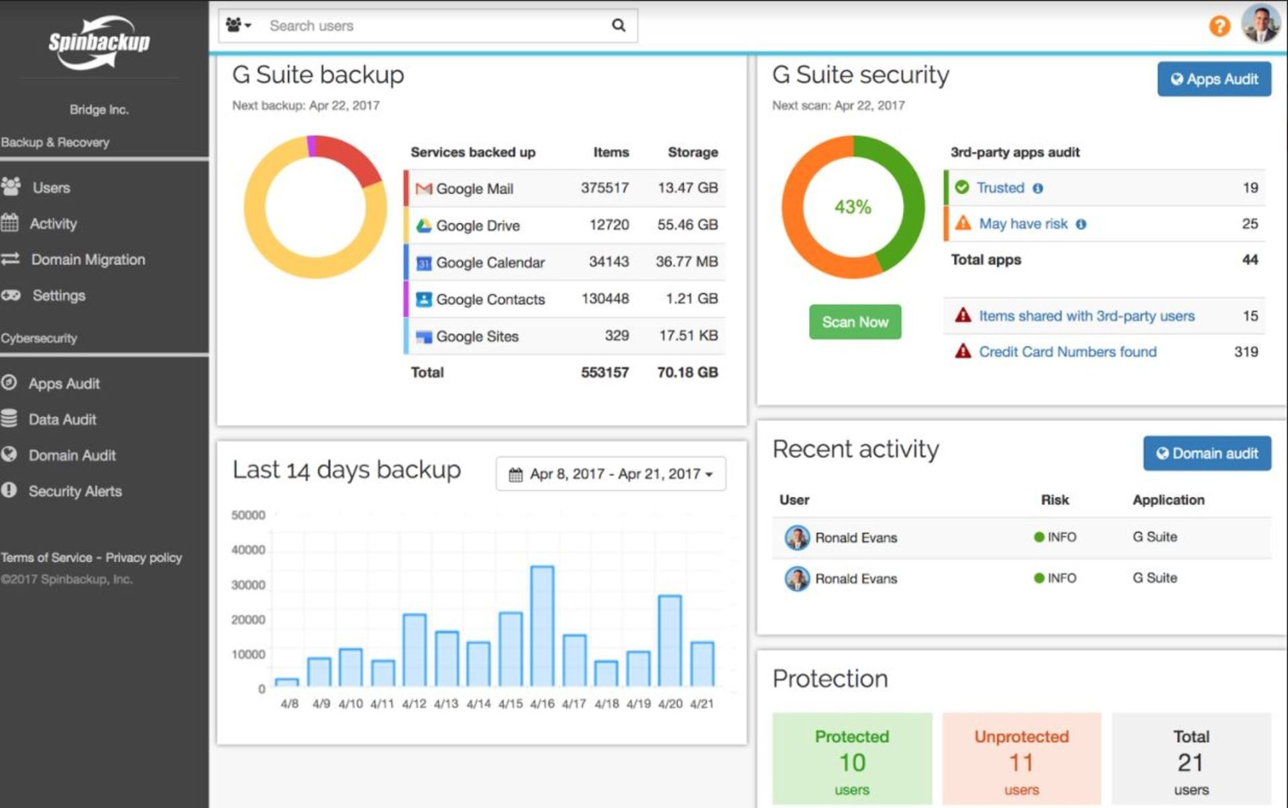Click the Domain Migration arrows icon
The image size is (1288, 808).
(10, 259)
